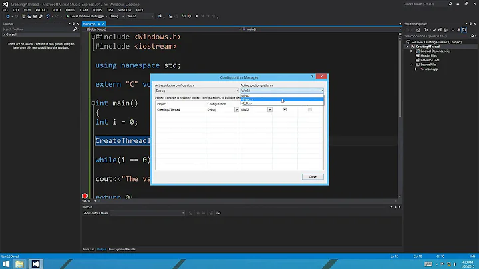Click the Solution Explorer Collapse All icon
This screenshot has height=269, width=479.
pos(440,30)
